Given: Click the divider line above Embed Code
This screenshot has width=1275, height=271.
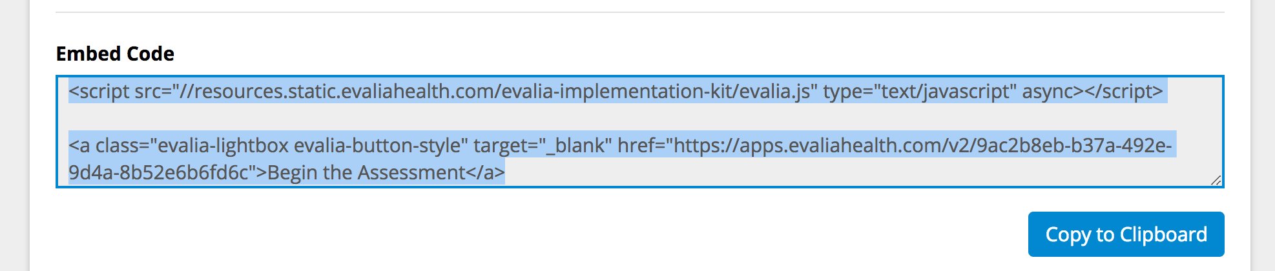Looking at the screenshot, I should tap(640, 12).
